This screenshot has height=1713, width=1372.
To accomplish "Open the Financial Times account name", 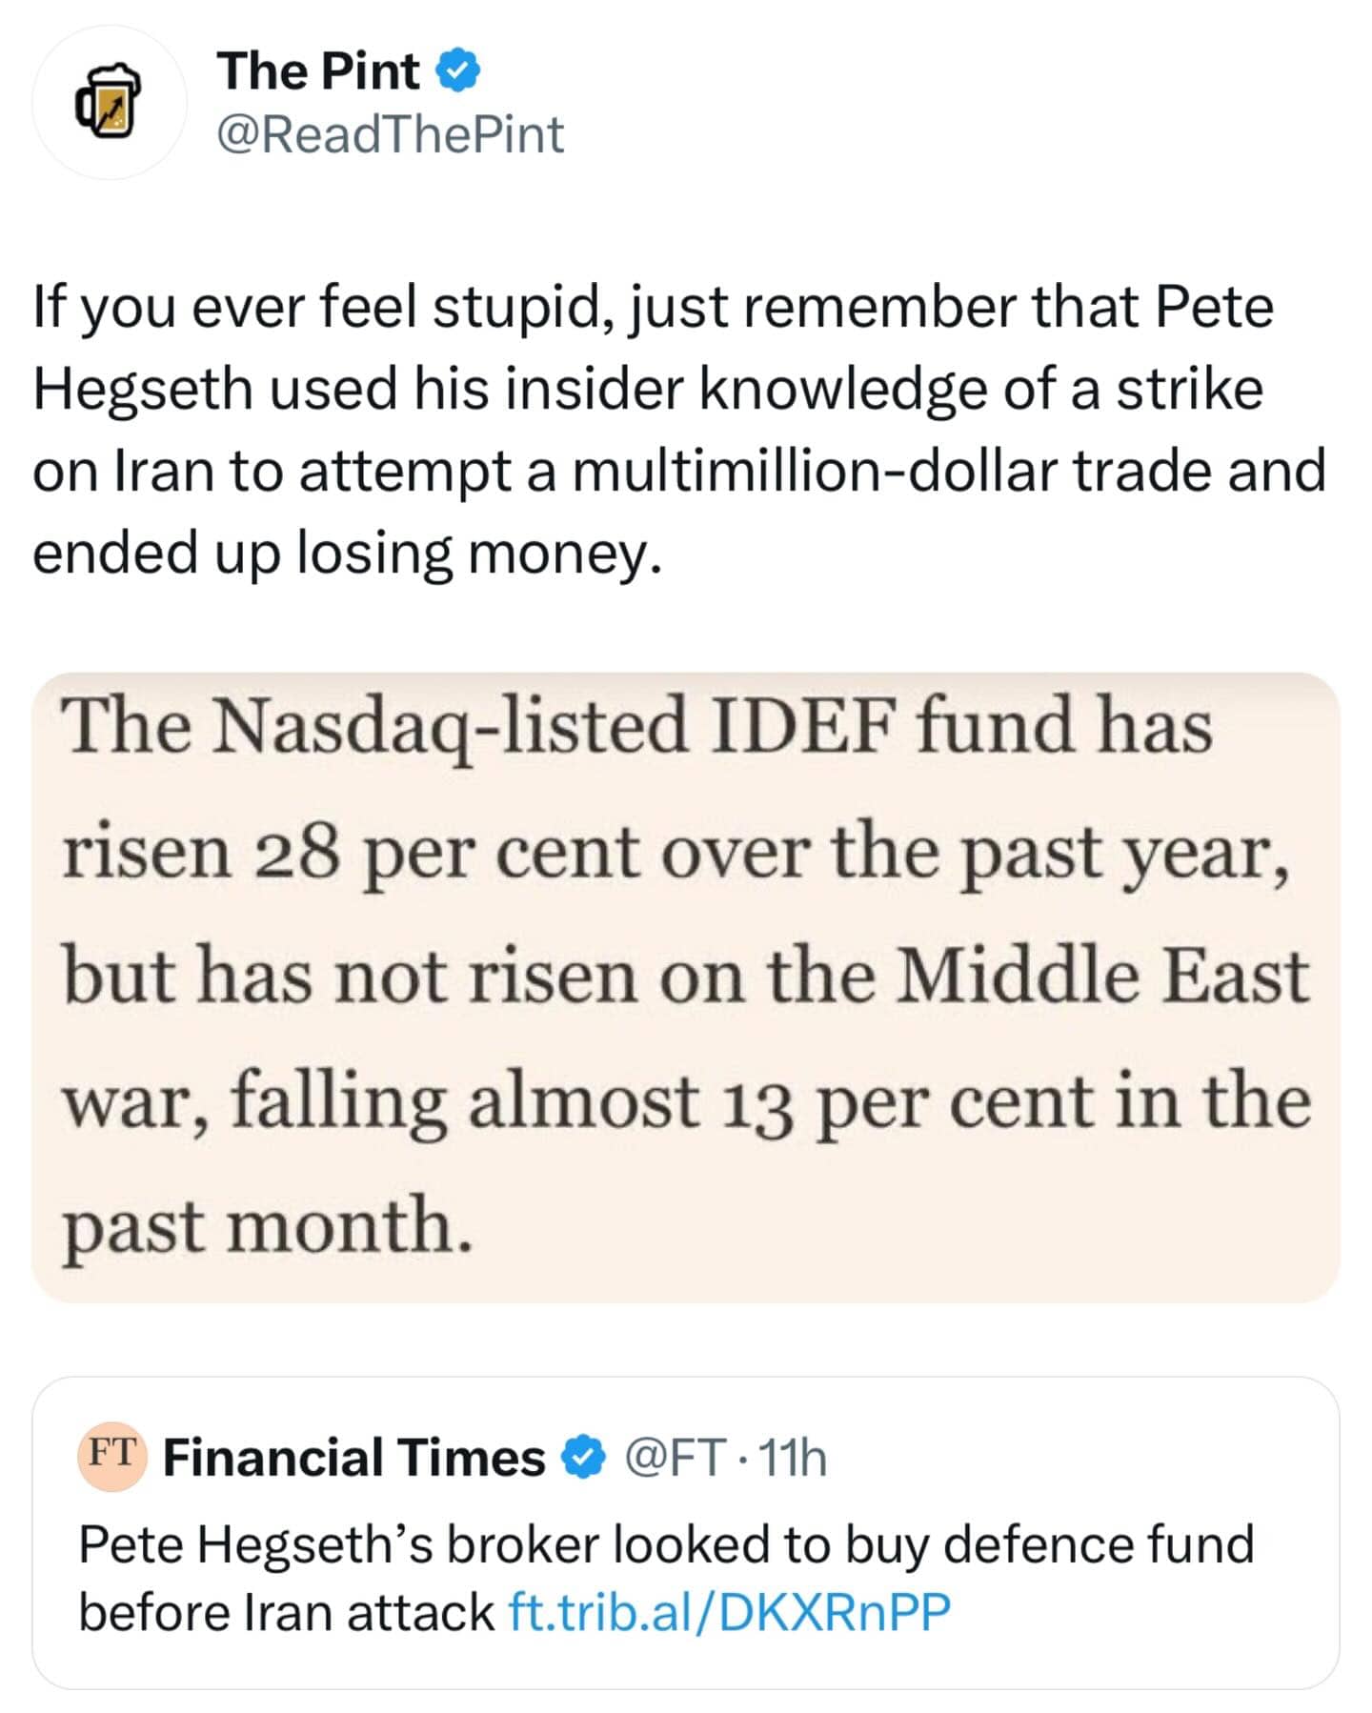I will [353, 1458].
